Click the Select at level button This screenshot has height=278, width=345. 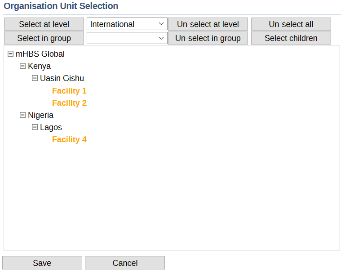point(44,24)
